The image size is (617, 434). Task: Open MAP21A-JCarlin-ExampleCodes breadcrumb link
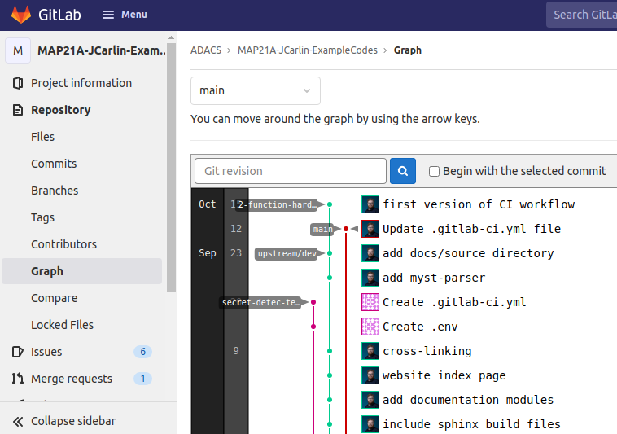pos(308,50)
